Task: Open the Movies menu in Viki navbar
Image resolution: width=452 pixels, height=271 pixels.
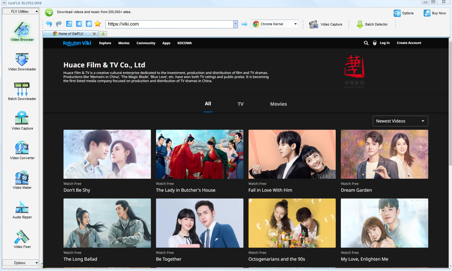Action: (x=124, y=43)
